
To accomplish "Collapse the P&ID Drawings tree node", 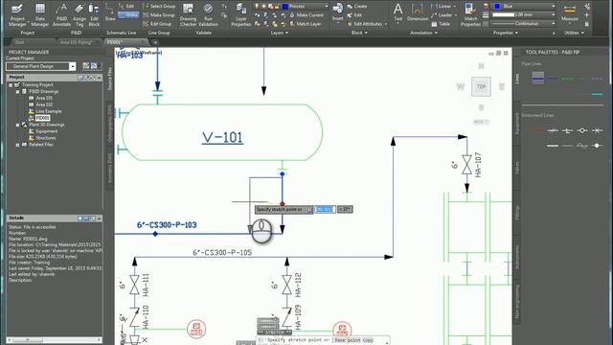I will (x=17, y=92).
